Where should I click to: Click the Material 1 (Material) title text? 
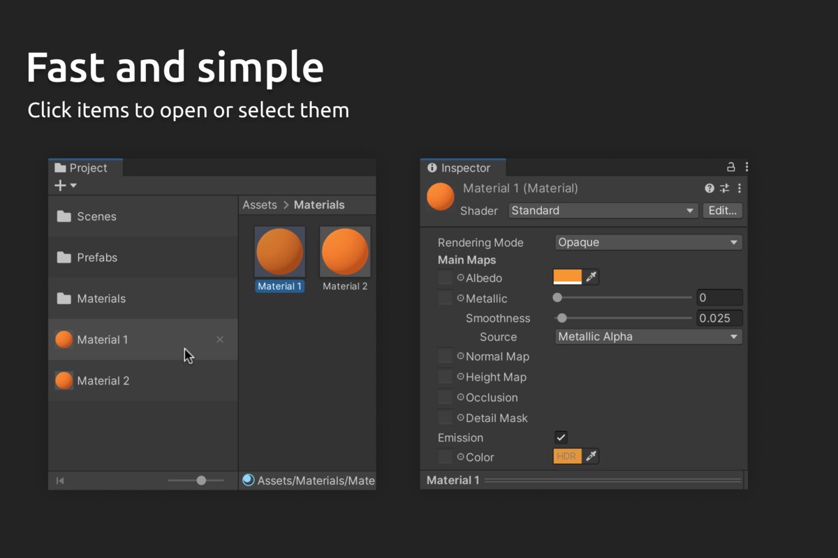coord(520,188)
